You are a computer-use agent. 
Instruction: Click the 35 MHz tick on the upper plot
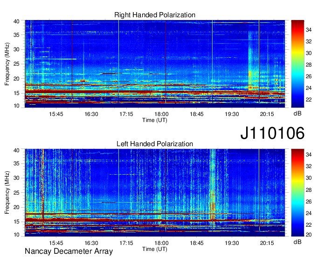pos(17,35)
